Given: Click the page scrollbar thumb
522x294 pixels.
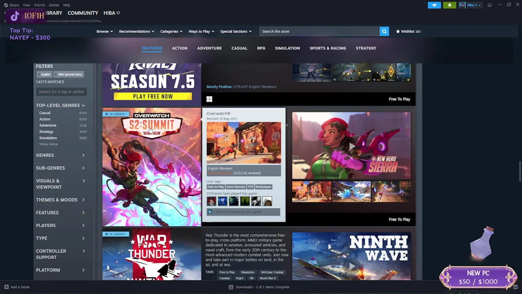Looking at the screenshot, I should click(x=519, y=172).
